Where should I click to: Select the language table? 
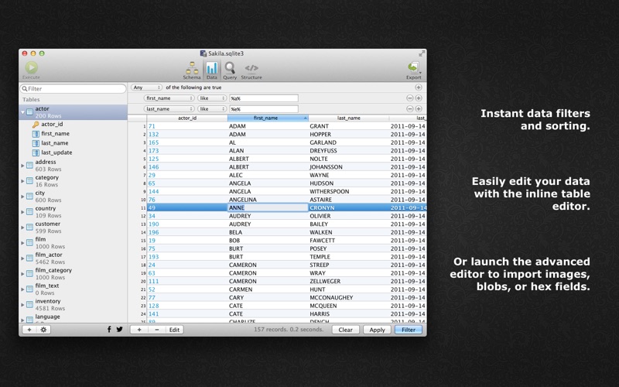[73, 318]
